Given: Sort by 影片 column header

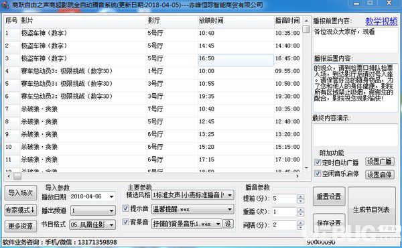Looking at the screenshot, I should click(83, 21).
